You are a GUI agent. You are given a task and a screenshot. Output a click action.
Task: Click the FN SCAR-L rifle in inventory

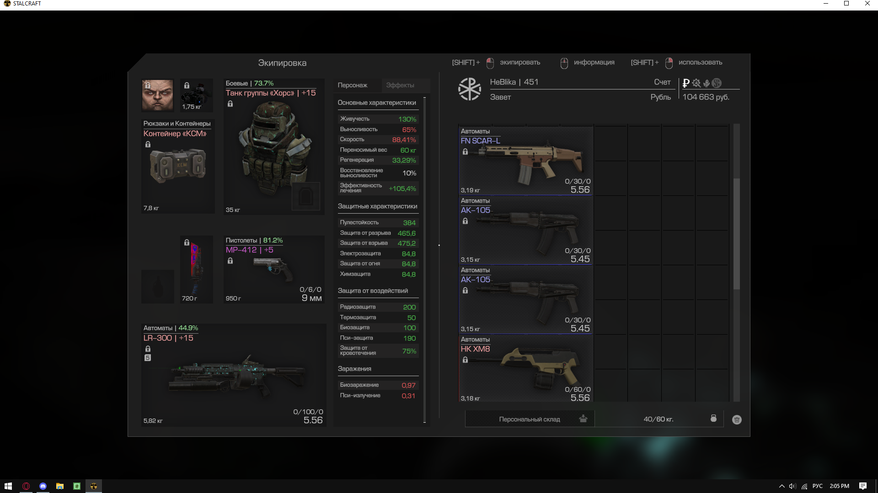click(526, 161)
